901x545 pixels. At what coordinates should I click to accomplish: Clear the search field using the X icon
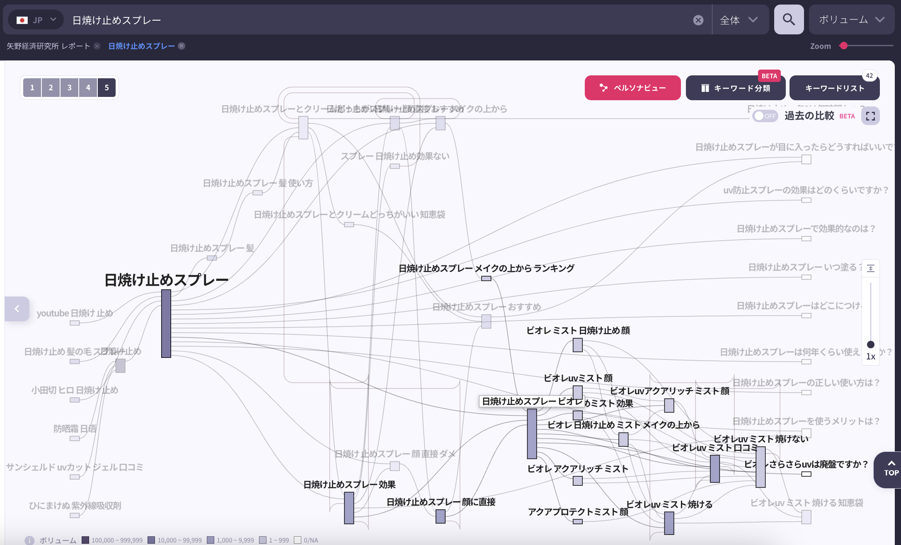(699, 19)
